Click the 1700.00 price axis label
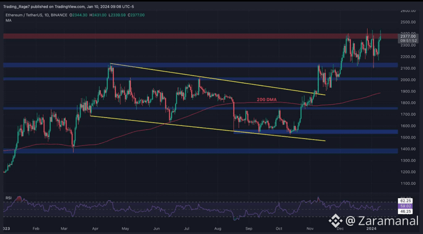The width and height of the screenshot is (423, 234). (x=408, y=114)
